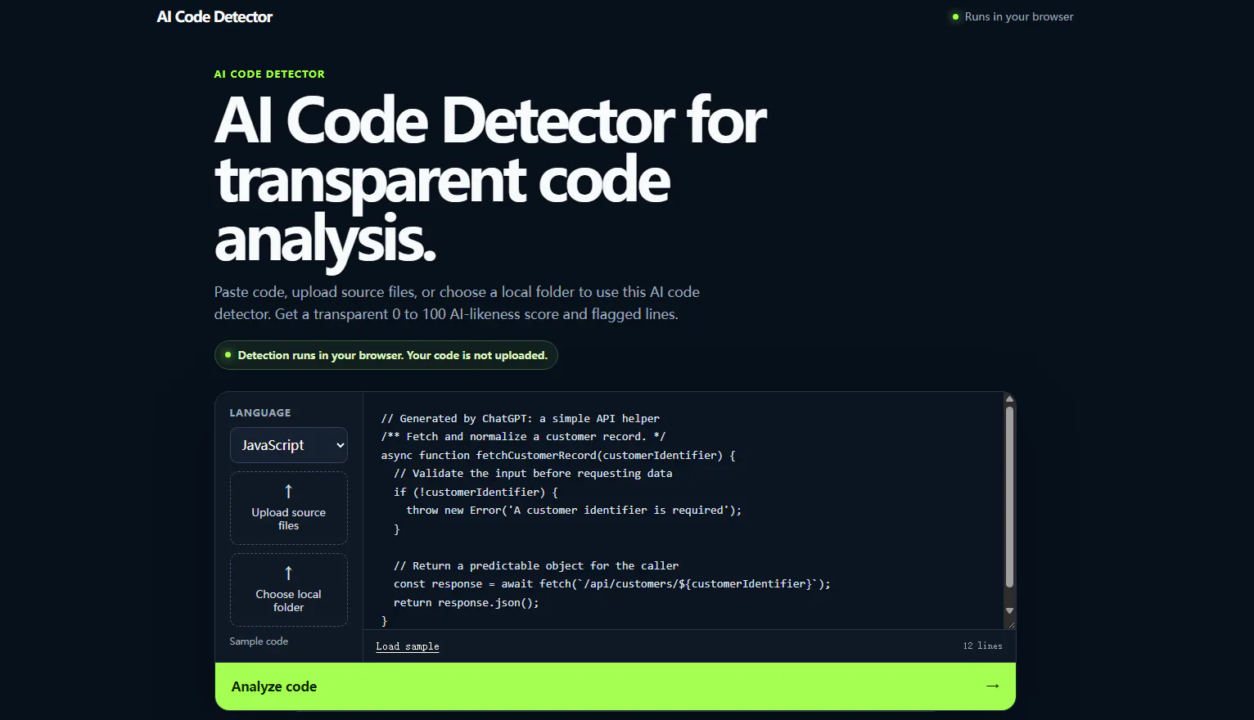Click the LANGUAGE label
This screenshot has width=1254, height=720.
click(260, 413)
